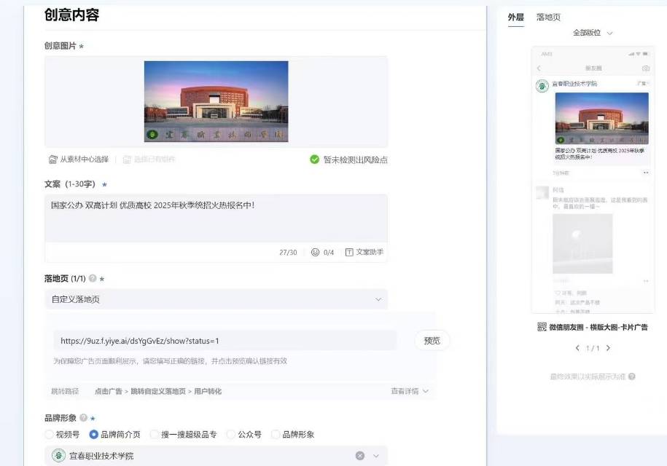Click the 27/30 character count

[288, 253]
